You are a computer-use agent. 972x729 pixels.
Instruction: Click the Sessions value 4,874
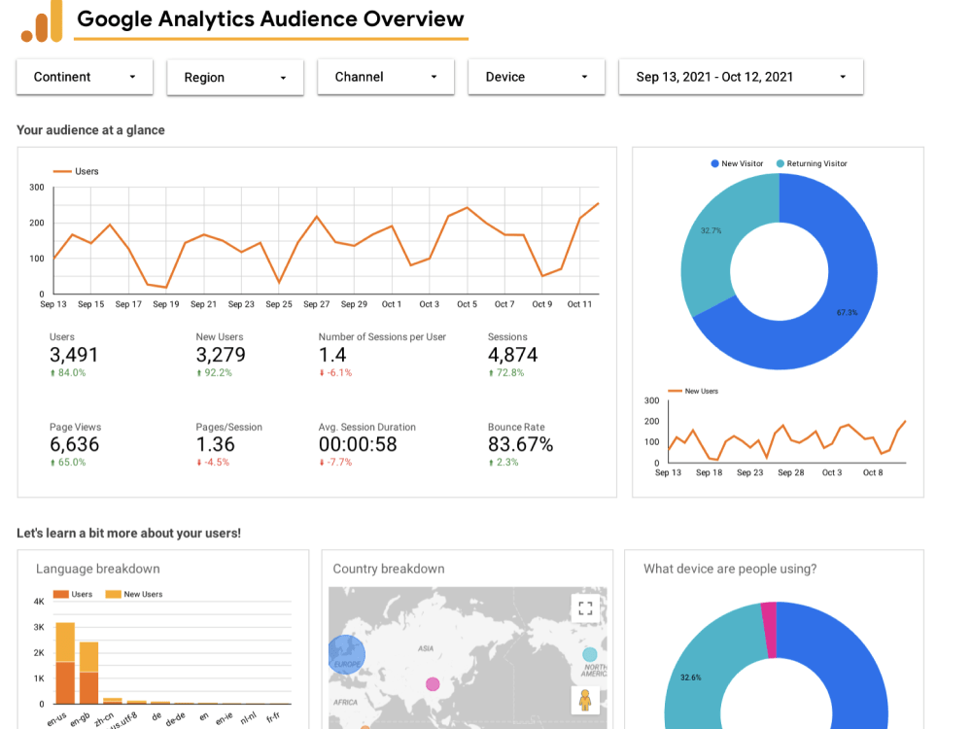click(x=512, y=355)
